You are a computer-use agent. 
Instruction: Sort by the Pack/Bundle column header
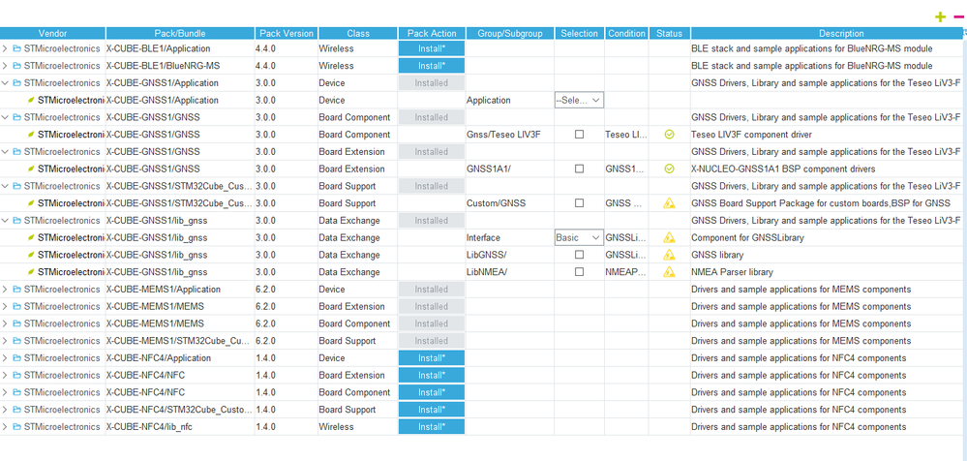click(x=180, y=33)
